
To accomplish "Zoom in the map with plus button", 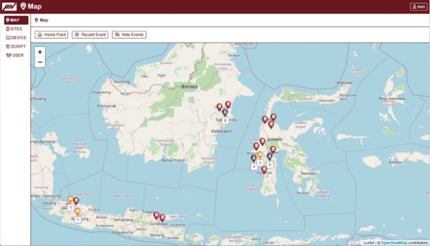I will point(40,52).
